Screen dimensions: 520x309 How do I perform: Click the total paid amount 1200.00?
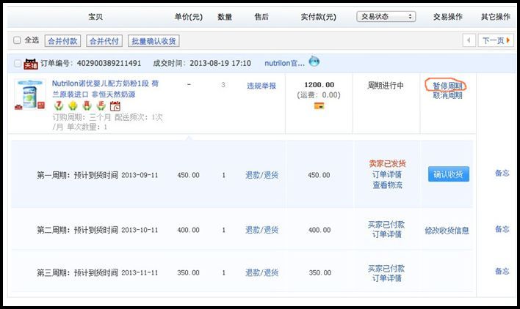[x=319, y=85]
